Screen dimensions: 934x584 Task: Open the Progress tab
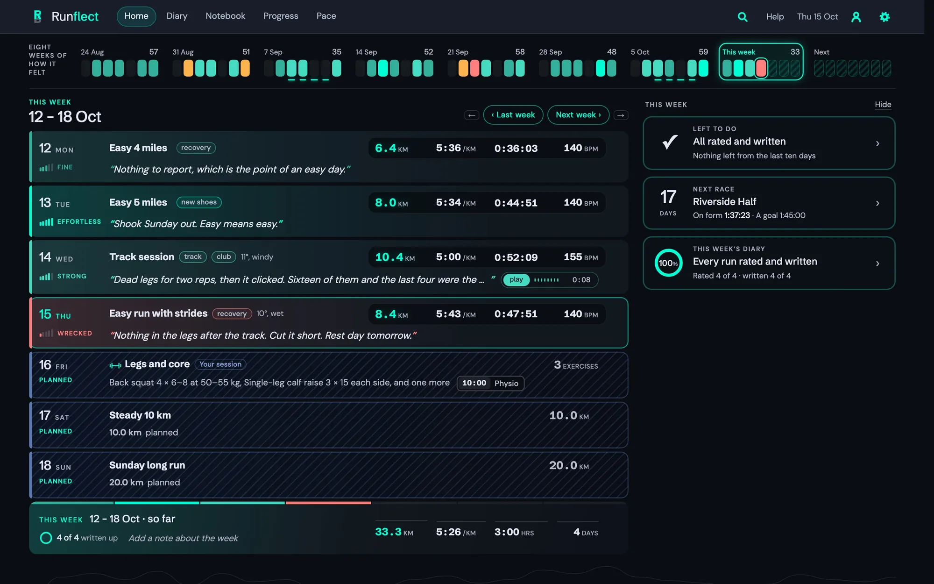(281, 16)
